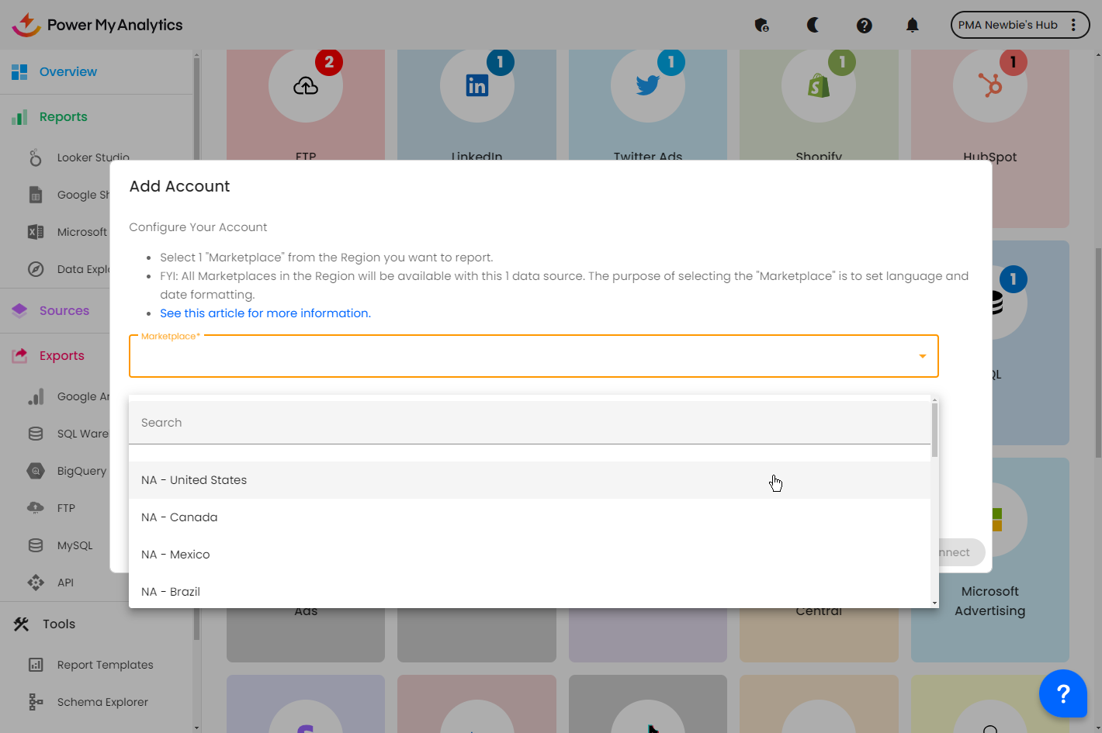The height and width of the screenshot is (733, 1102).
Task: Click the FTP cloud upload icon
Action: tap(306, 86)
